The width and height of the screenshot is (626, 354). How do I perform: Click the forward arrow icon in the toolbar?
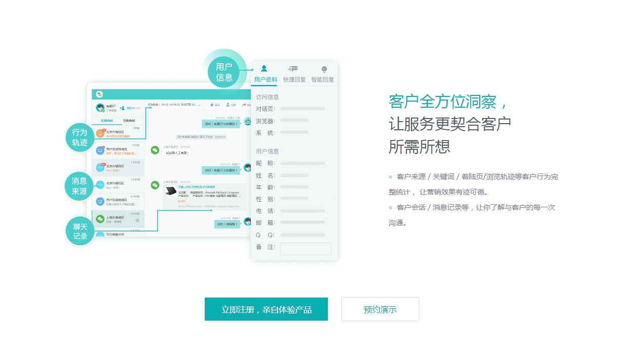pyautogui.click(x=244, y=105)
